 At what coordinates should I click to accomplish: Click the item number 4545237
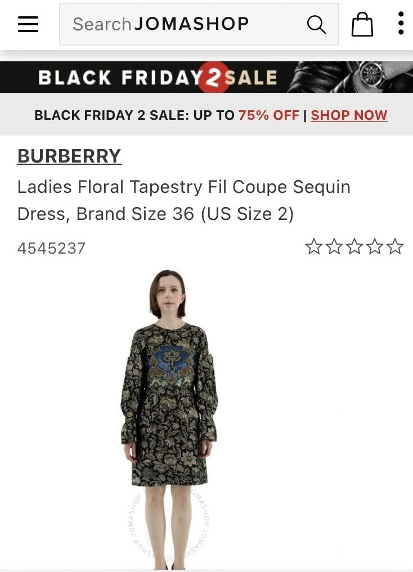point(51,249)
